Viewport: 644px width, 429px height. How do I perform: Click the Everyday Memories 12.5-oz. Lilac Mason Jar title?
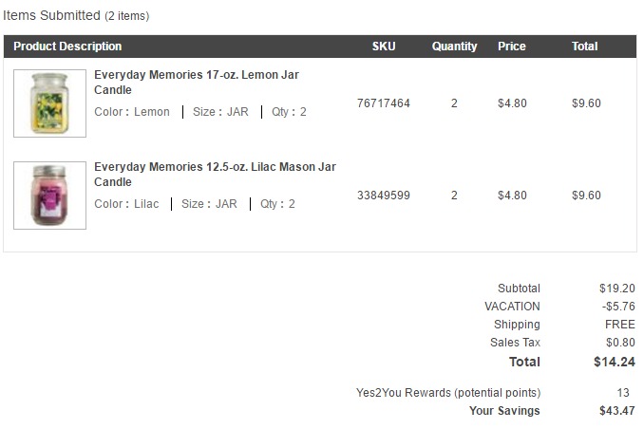click(x=215, y=174)
